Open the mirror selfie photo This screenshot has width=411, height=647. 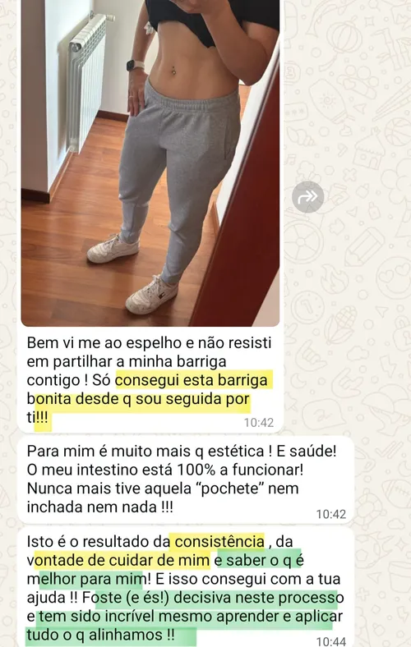point(150,163)
